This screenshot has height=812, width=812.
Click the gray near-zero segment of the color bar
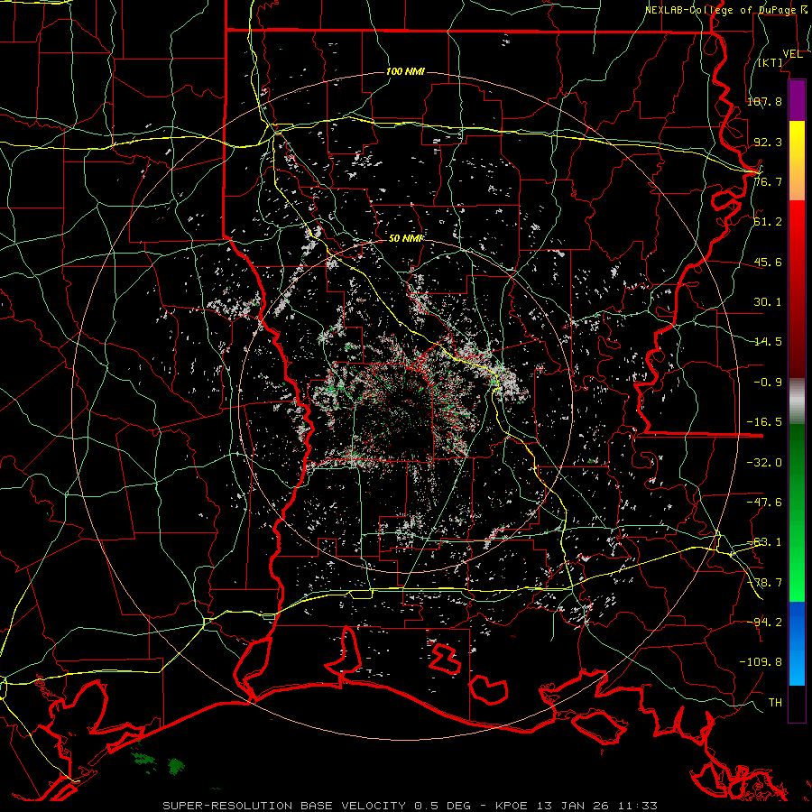point(797,401)
